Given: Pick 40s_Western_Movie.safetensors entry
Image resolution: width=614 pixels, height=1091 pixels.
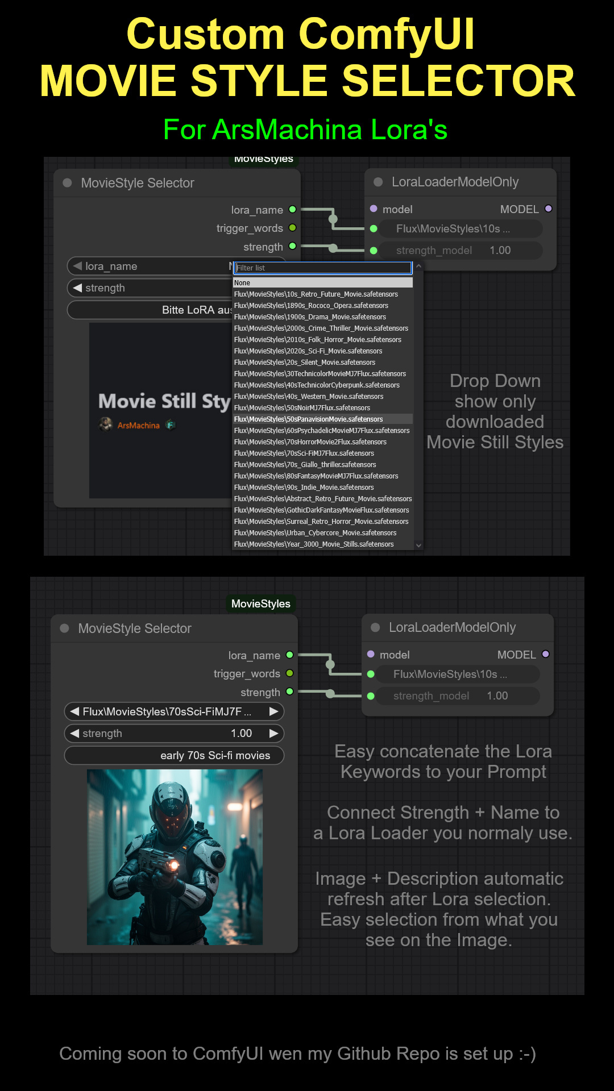Looking at the screenshot, I should coord(323,396).
